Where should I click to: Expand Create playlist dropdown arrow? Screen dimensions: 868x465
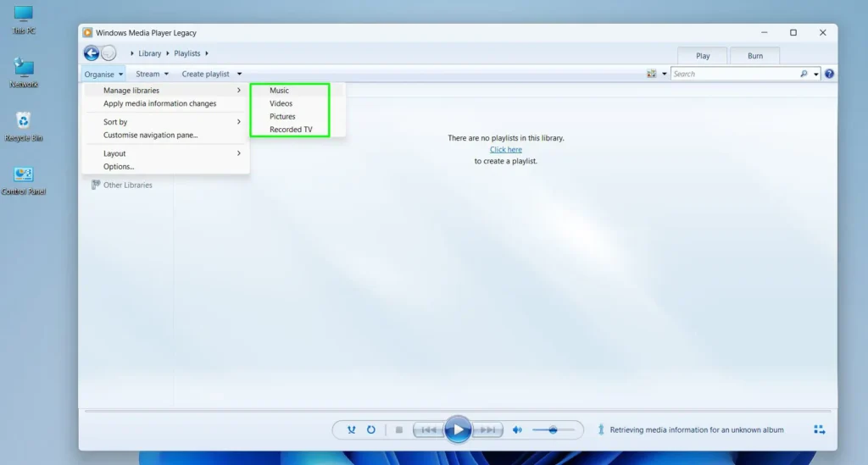239,74
